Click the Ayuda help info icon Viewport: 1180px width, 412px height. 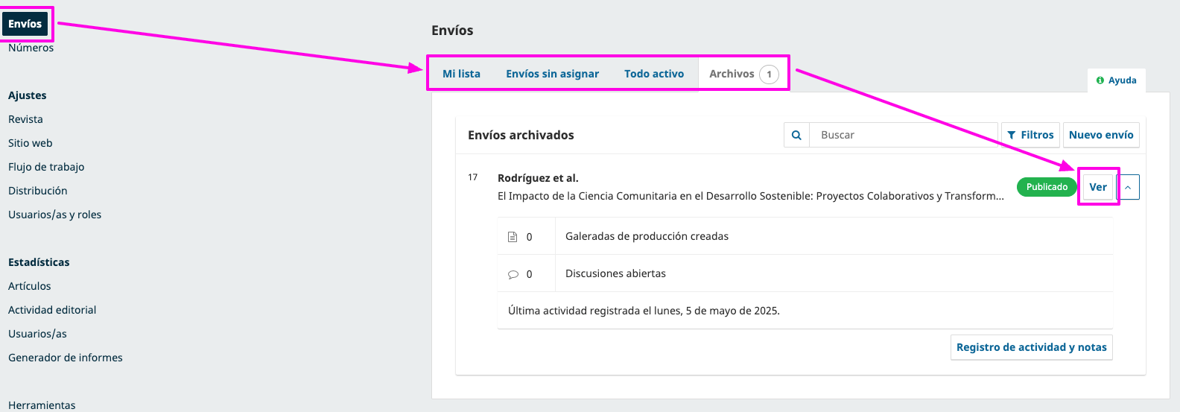pyautogui.click(x=1100, y=80)
